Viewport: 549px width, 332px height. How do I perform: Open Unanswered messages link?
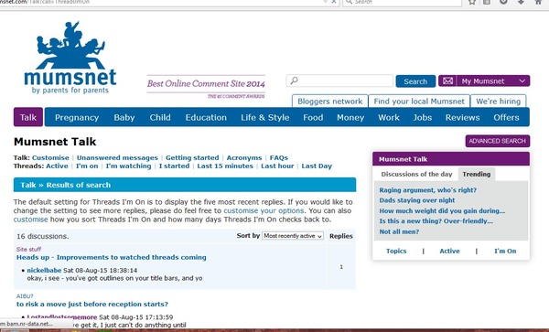point(117,158)
